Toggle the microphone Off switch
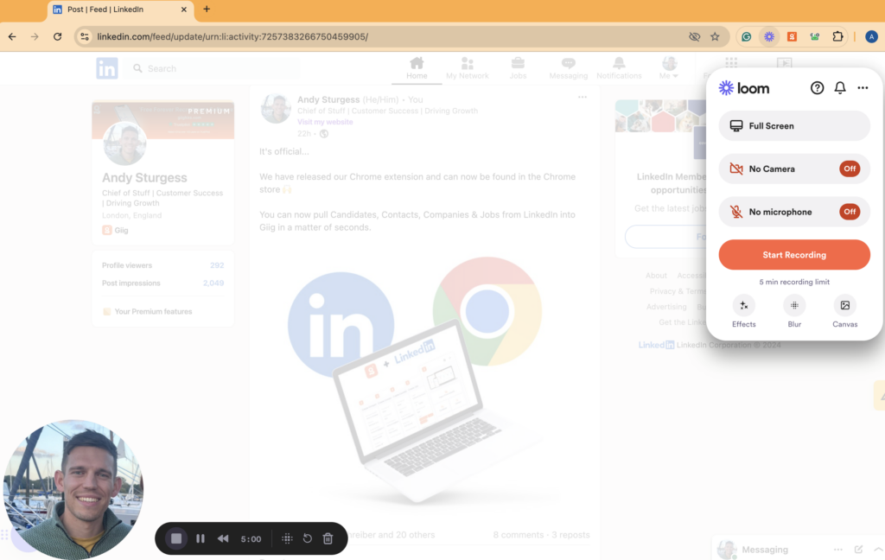885x560 pixels. tap(850, 212)
